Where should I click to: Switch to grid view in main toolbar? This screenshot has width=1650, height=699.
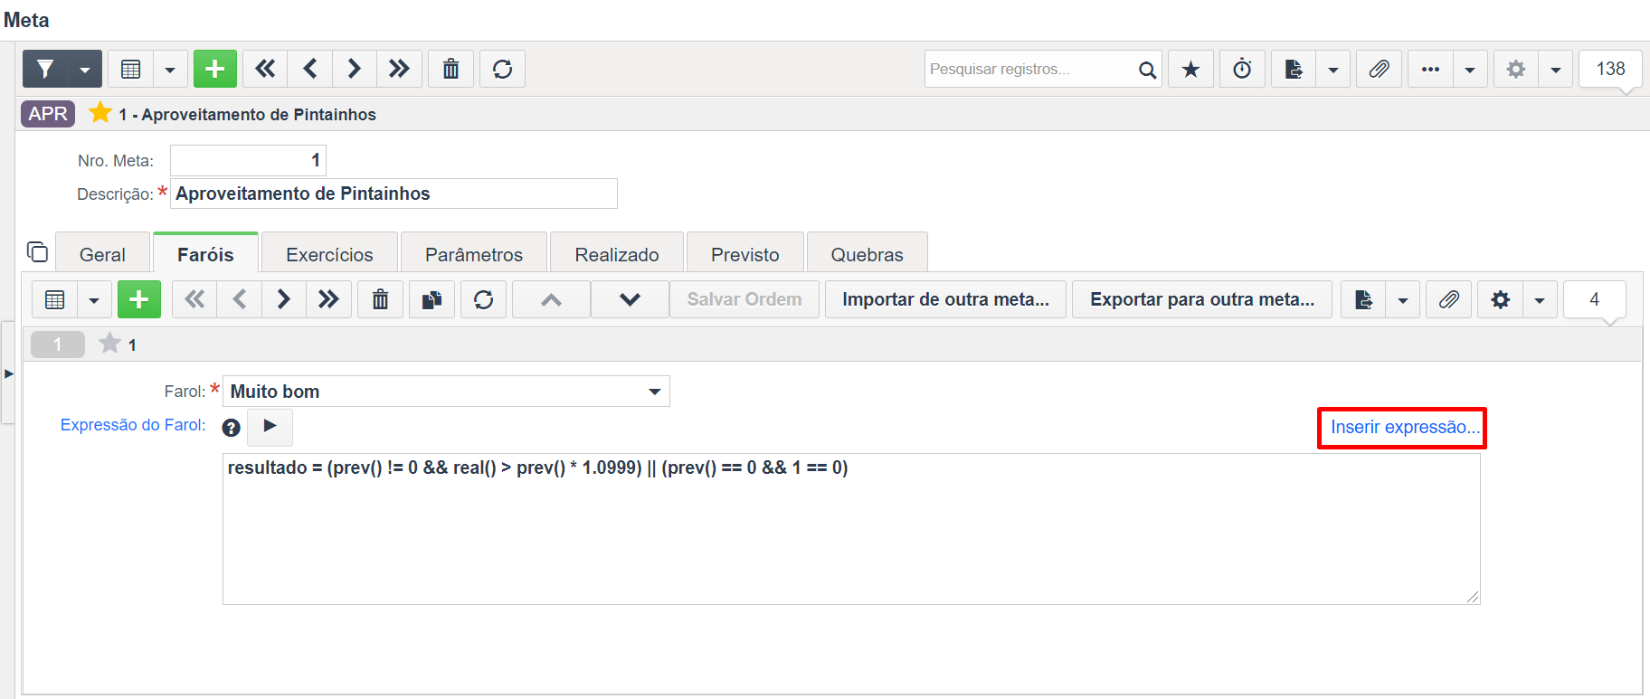tap(130, 69)
